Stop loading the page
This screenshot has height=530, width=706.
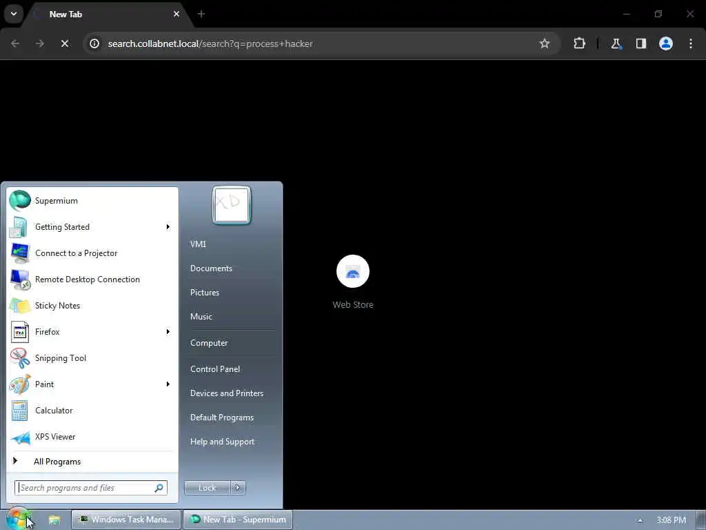[65, 43]
